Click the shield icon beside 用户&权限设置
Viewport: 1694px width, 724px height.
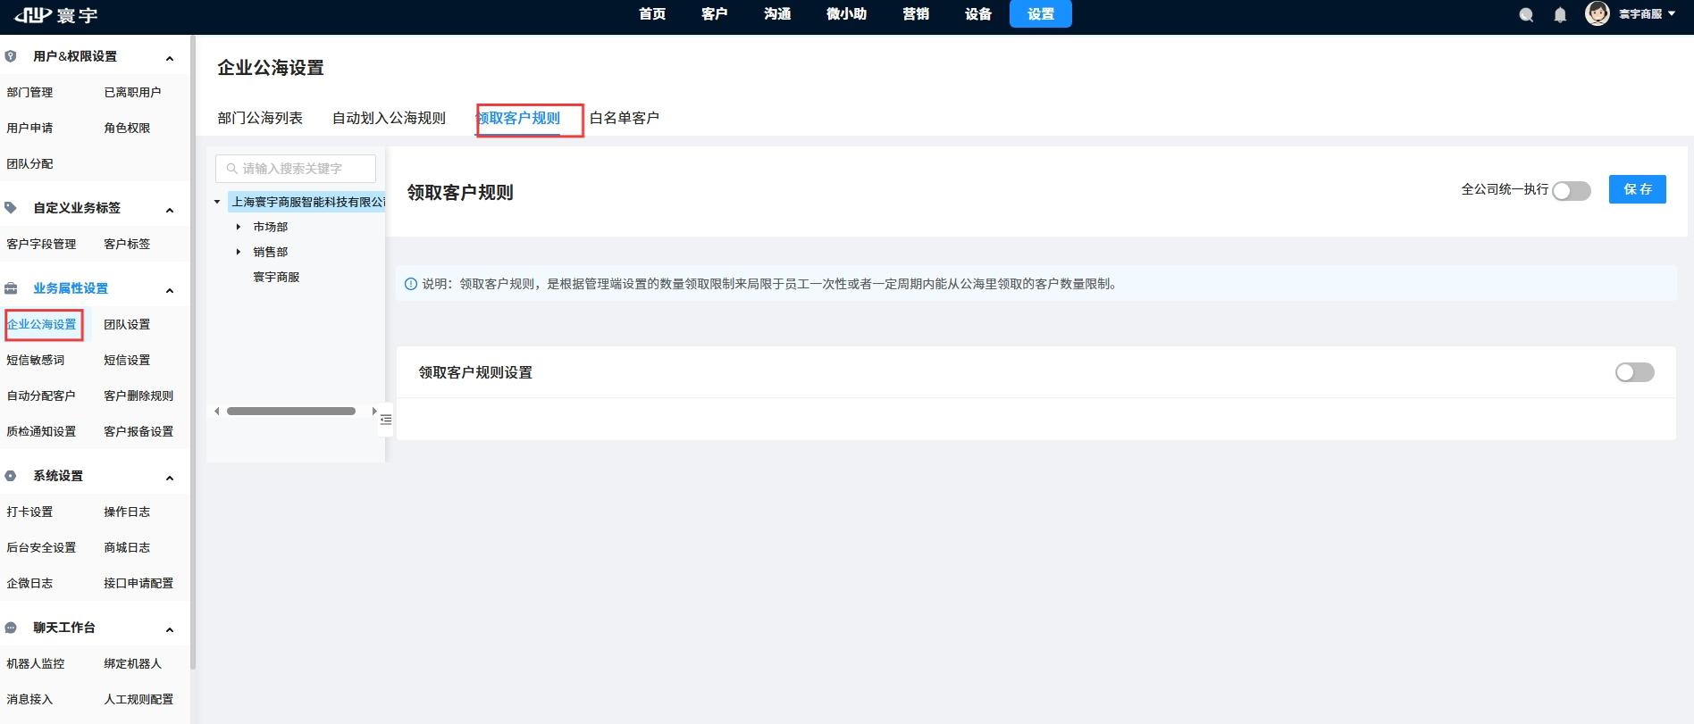coord(11,56)
